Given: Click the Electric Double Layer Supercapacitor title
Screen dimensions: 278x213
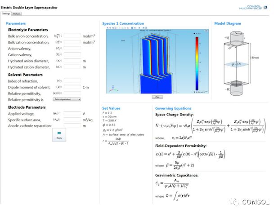Looking at the screenshot, I should 29,8.
